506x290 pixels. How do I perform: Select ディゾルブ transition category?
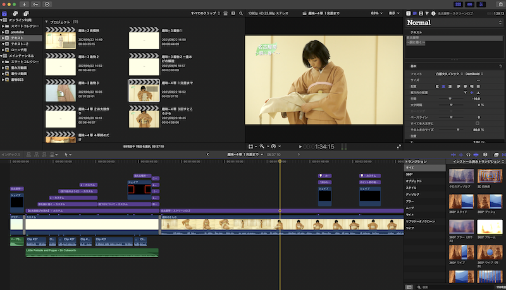(414, 195)
